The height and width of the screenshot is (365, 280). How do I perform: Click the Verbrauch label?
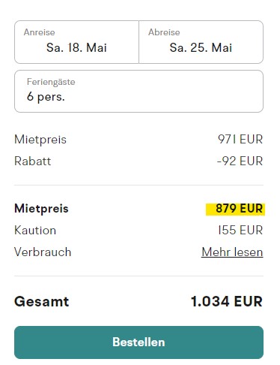pos(43,252)
